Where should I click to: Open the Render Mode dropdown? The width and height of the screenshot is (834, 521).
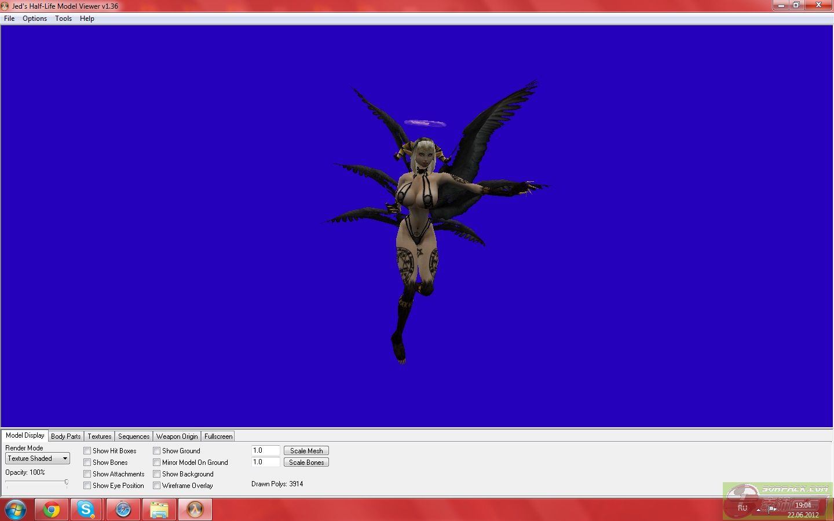coord(38,458)
